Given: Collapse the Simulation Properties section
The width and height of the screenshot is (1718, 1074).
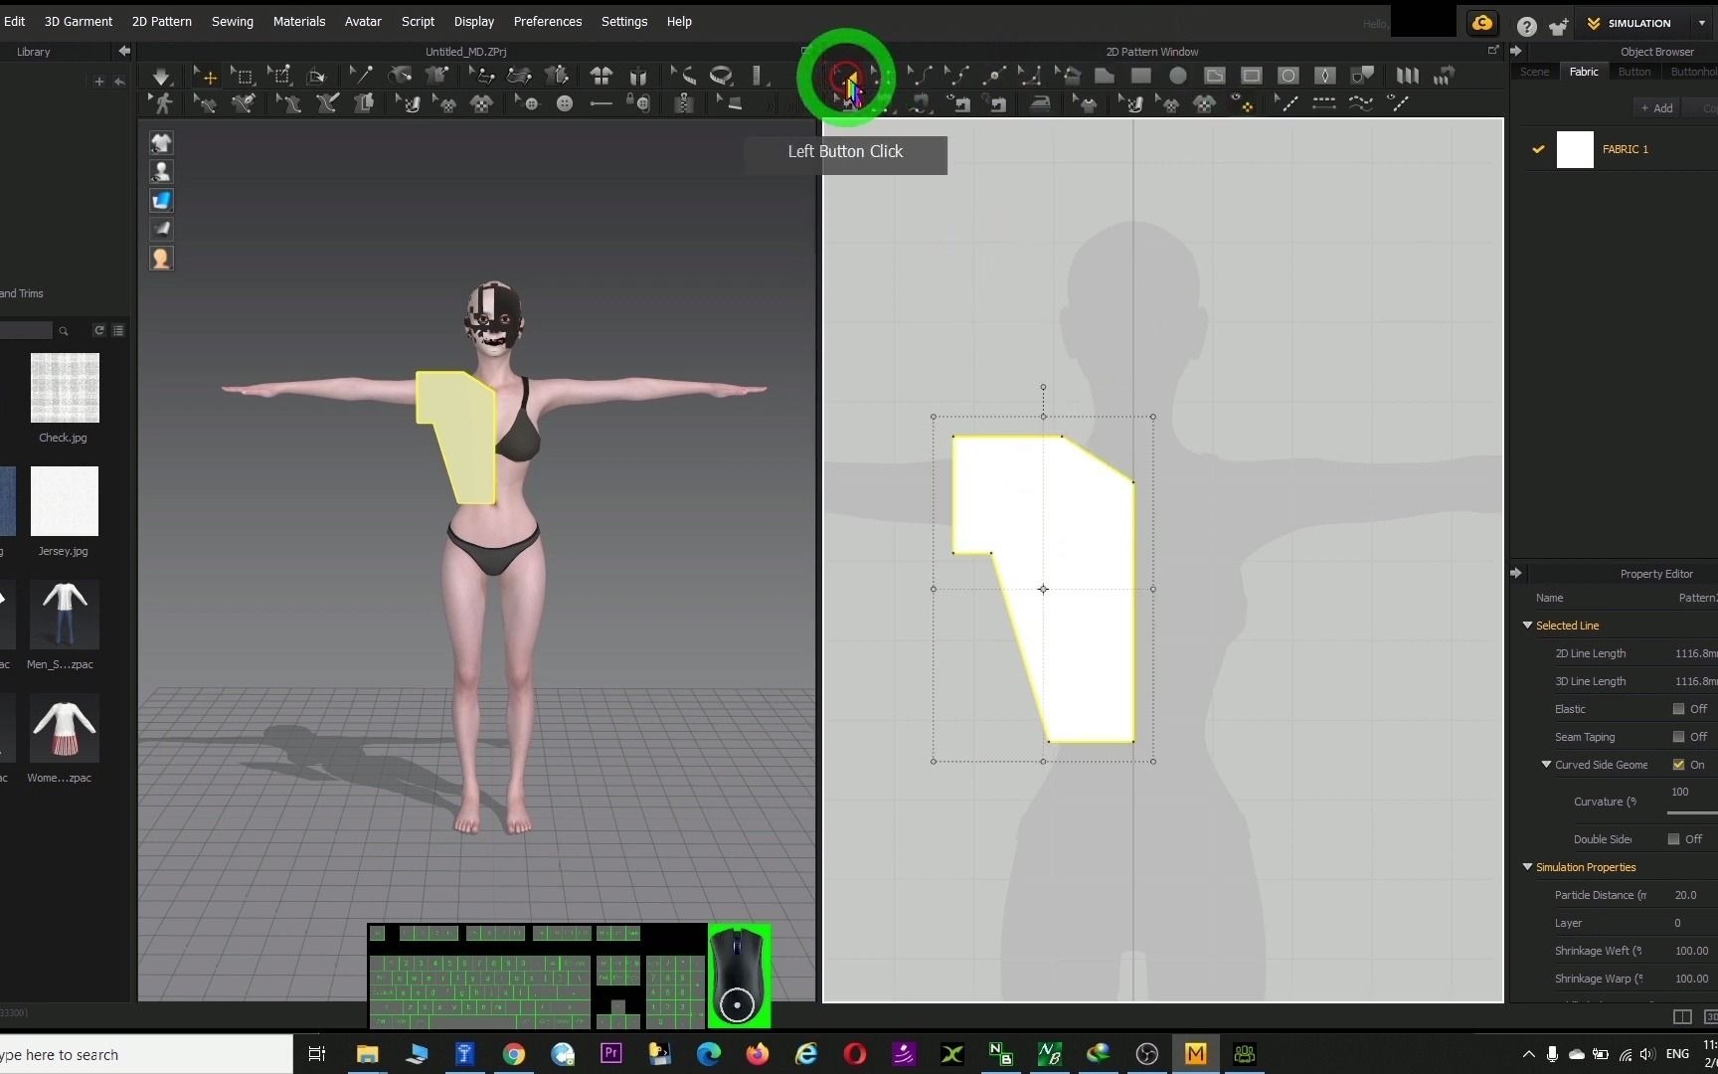Looking at the screenshot, I should click(x=1528, y=867).
